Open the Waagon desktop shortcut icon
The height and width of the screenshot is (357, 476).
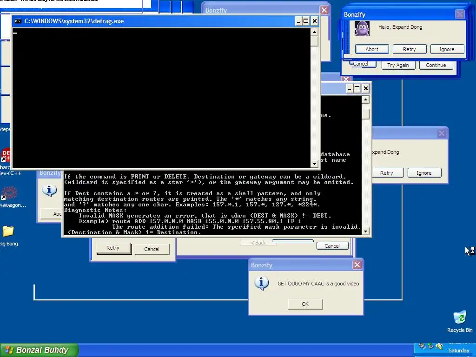9,193
